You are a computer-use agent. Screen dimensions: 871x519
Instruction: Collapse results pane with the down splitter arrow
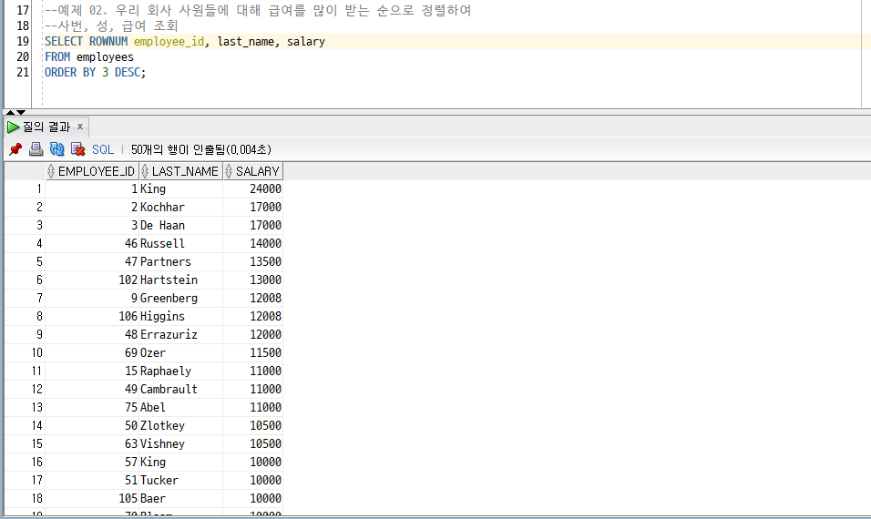(x=21, y=112)
